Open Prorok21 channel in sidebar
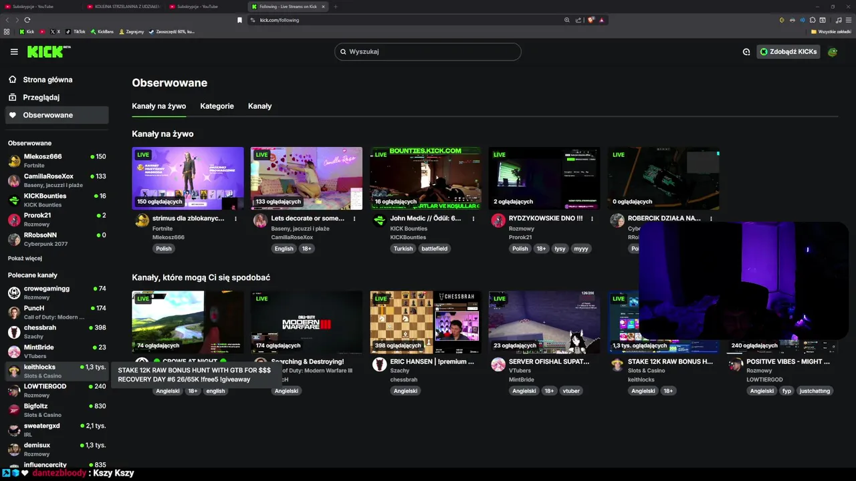The image size is (856, 481). (x=56, y=219)
